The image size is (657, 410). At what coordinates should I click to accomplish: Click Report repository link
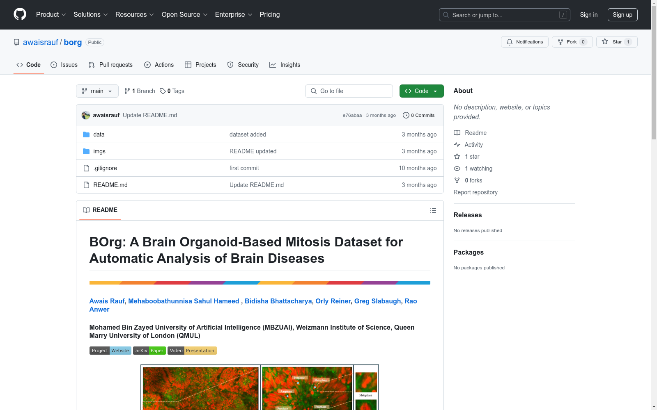click(476, 192)
